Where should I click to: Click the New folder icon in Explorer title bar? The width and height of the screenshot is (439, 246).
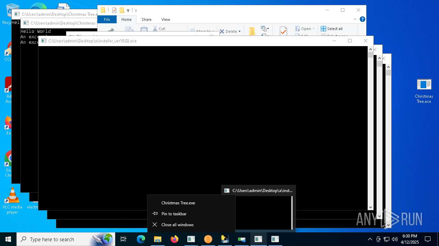pos(122,10)
